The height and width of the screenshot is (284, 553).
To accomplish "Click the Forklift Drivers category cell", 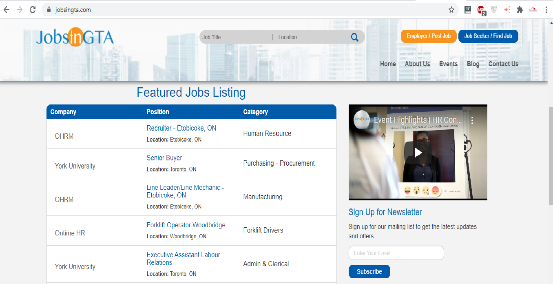I will coord(263,230).
